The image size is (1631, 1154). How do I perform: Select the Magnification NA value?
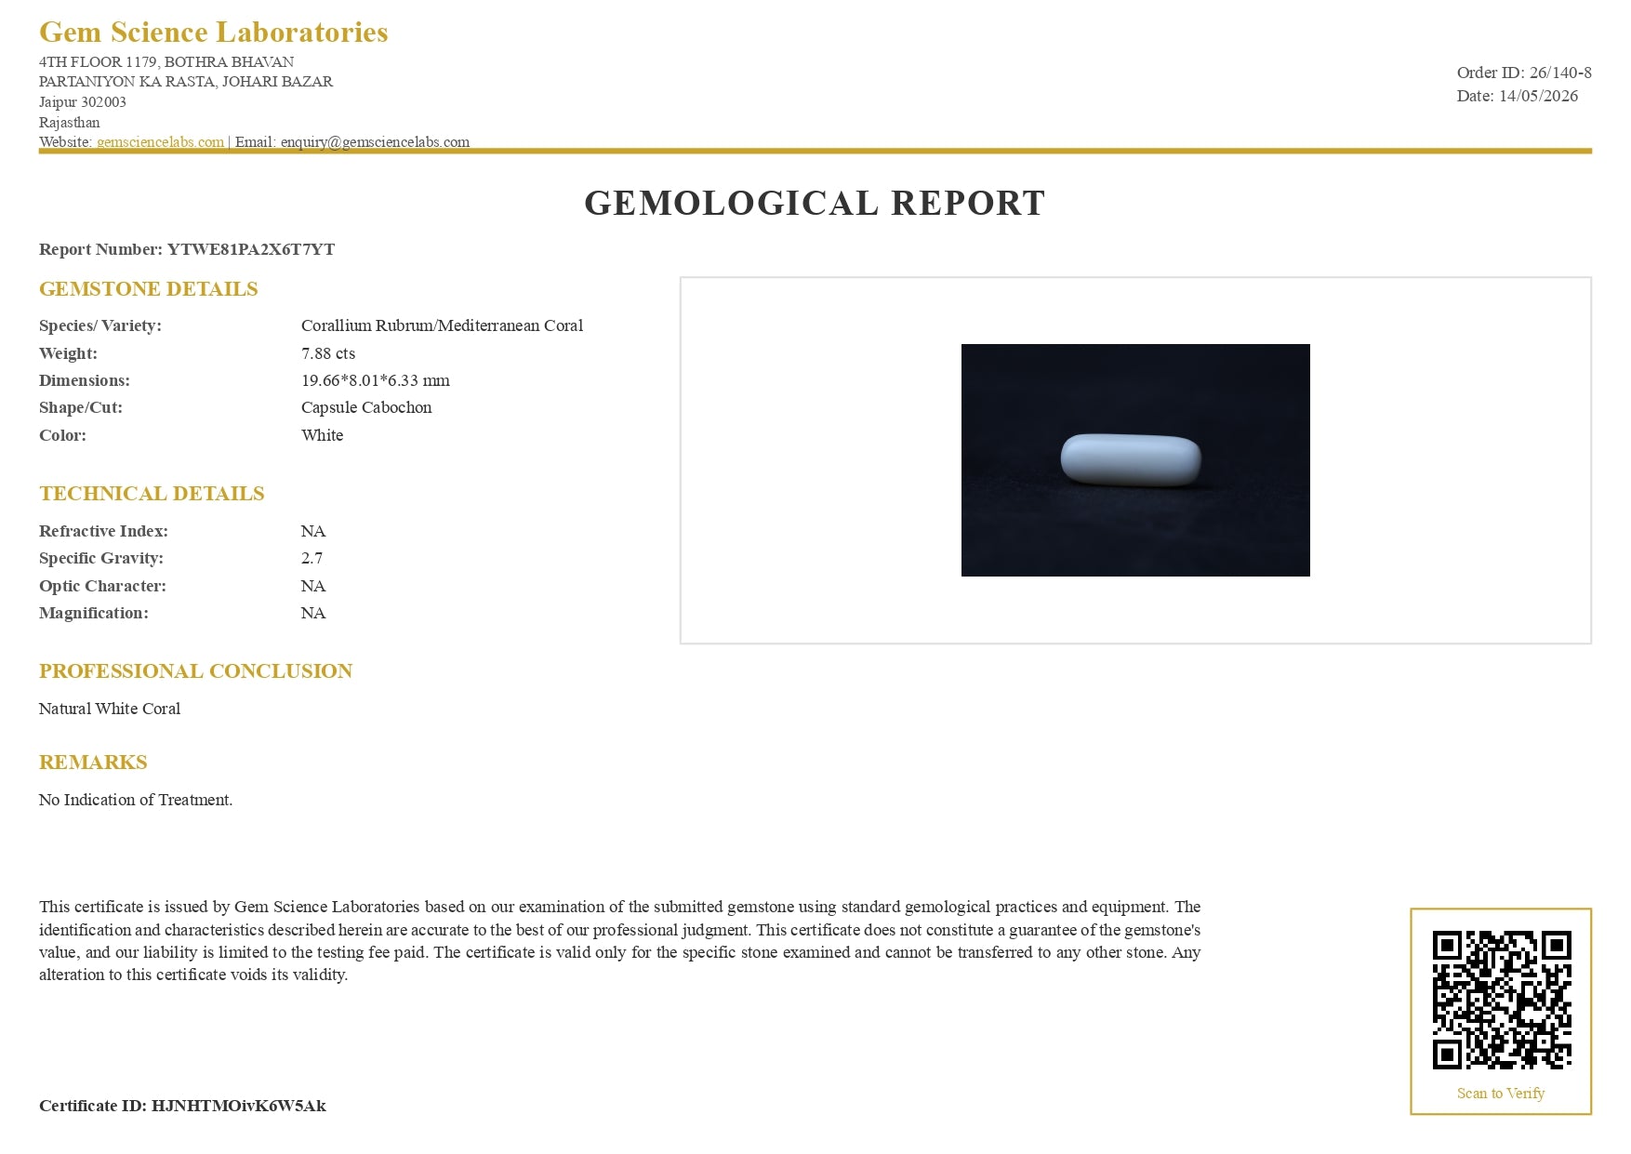(313, 613)
